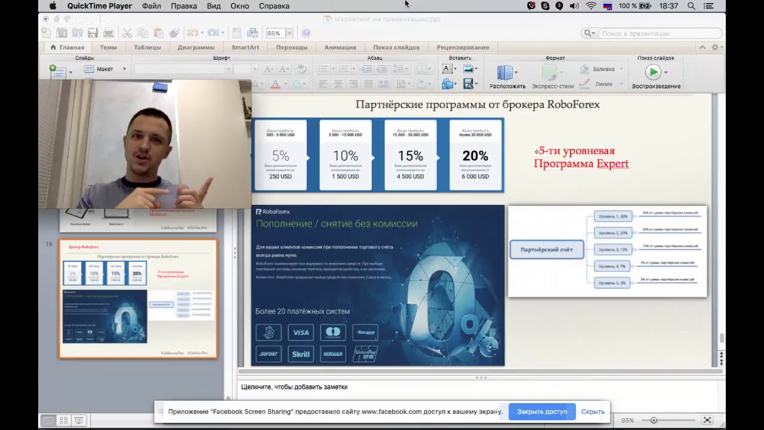Switch to slide sorter view icon
Image resolution: width=764 pixels, height=430 pixels.
64,420
